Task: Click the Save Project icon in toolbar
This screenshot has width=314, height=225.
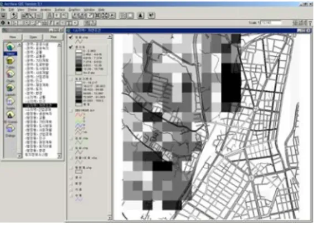Action: (4, 15)
